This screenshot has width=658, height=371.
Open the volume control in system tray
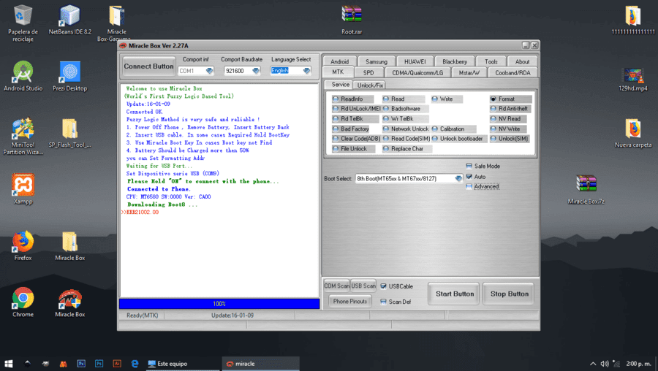click(x=605, y=364)
